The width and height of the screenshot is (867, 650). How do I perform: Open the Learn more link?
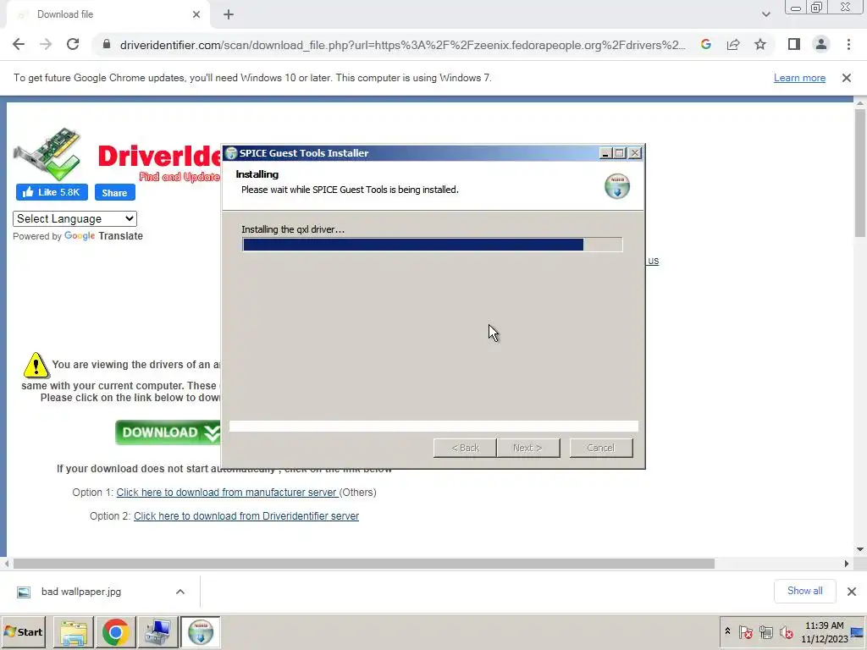pyautogui.click(x=799, y=78)
